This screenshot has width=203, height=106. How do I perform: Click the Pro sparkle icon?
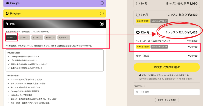pos(7,24)
